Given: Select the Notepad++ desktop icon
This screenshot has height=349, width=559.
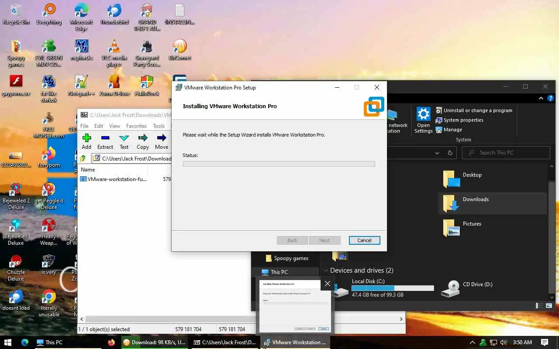Looking at the screenshot, I should (x=81, y=86).
